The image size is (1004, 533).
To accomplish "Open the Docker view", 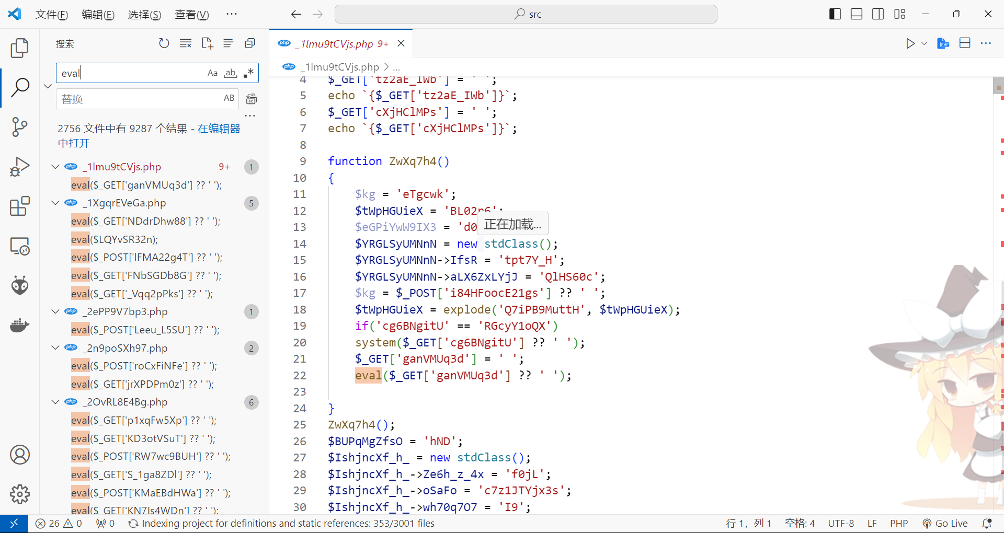I will (x=20, y=325).
